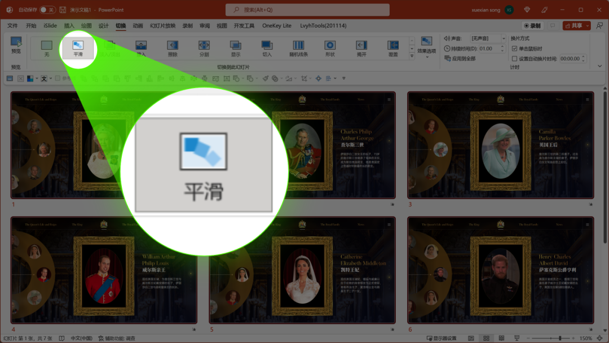The image size is (609, 343).
Task: Toggle the 自动保存 AutoSave switch
Action: coord(47,10)
